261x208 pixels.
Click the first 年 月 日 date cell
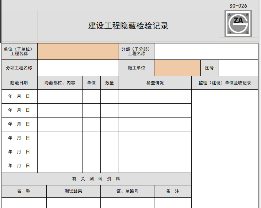point(19,96)
